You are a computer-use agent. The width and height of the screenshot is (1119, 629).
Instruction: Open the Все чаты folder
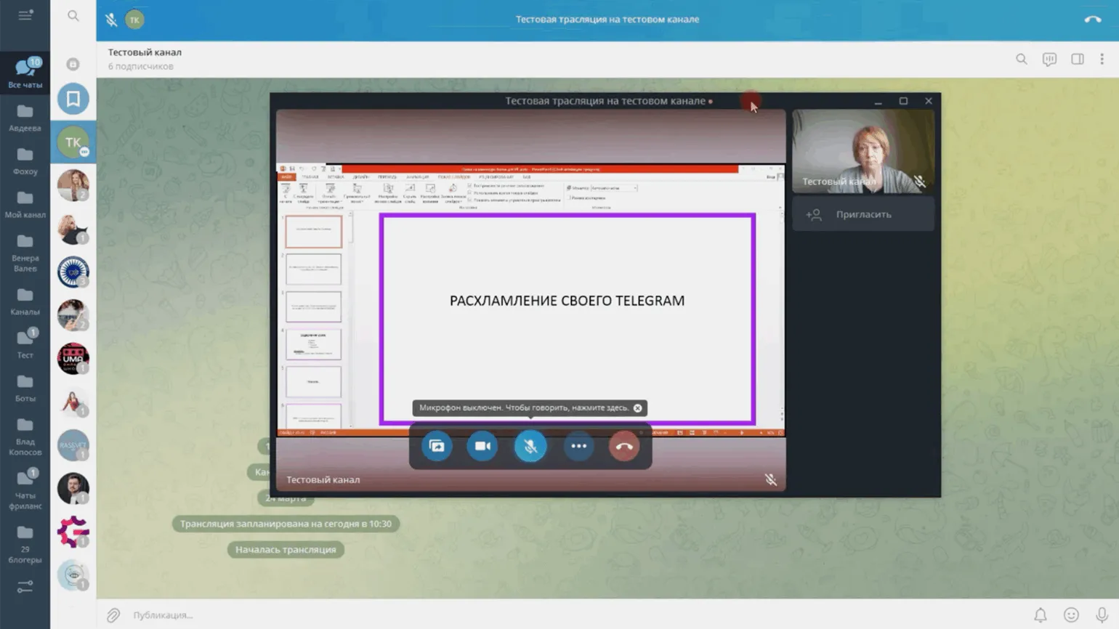pos(25,74)
